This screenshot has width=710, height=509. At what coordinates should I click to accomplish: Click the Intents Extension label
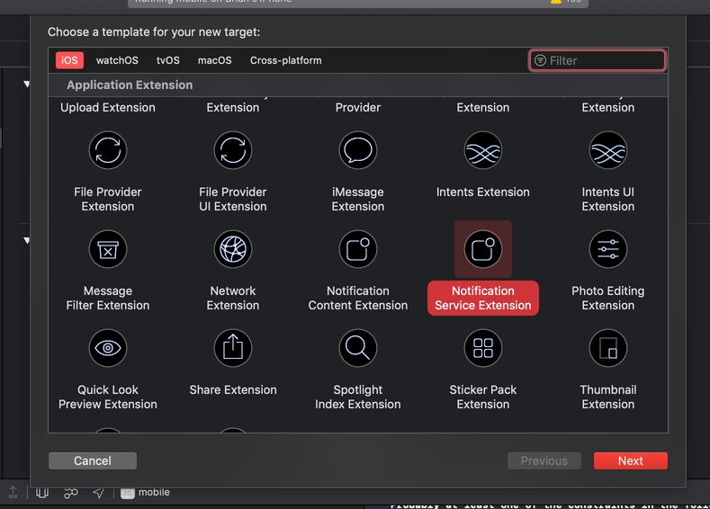click(x=482, y=192)
